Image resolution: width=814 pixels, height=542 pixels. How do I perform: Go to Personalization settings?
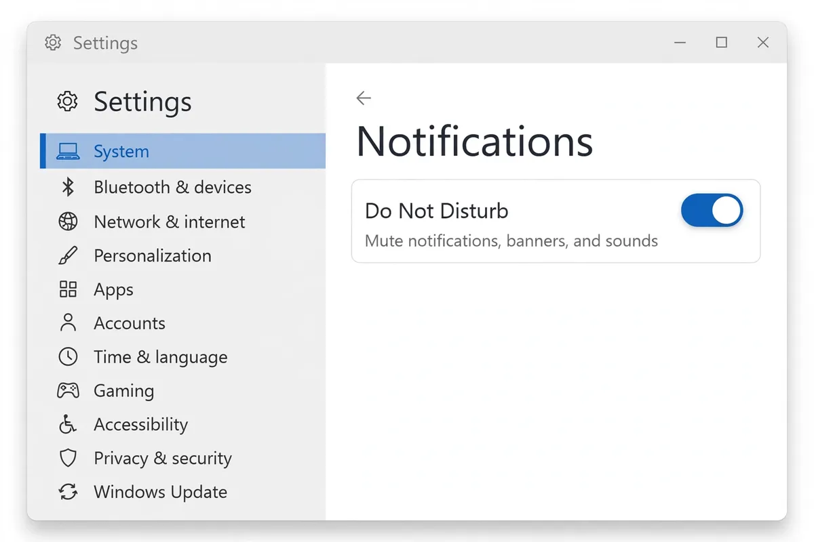pos(183,255)
